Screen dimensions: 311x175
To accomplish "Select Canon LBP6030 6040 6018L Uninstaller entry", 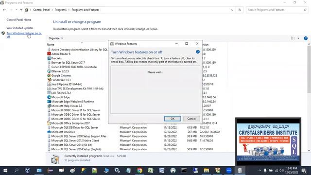I will pyautogui.click(x=74, y=67).
